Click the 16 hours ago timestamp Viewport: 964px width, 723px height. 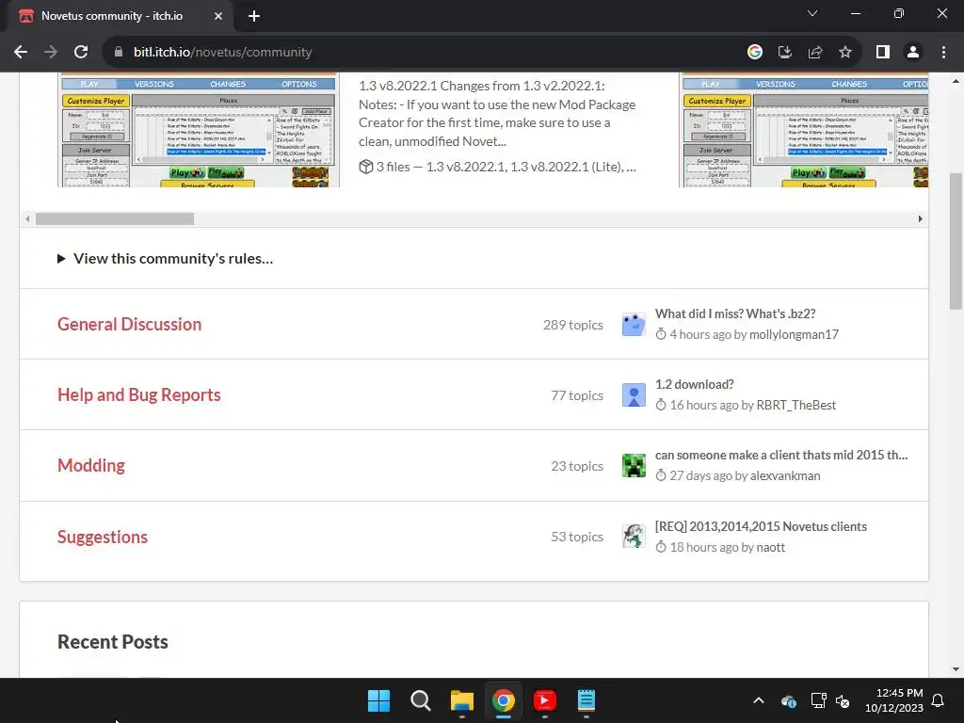pyautogui.click(x=703, y=405)
